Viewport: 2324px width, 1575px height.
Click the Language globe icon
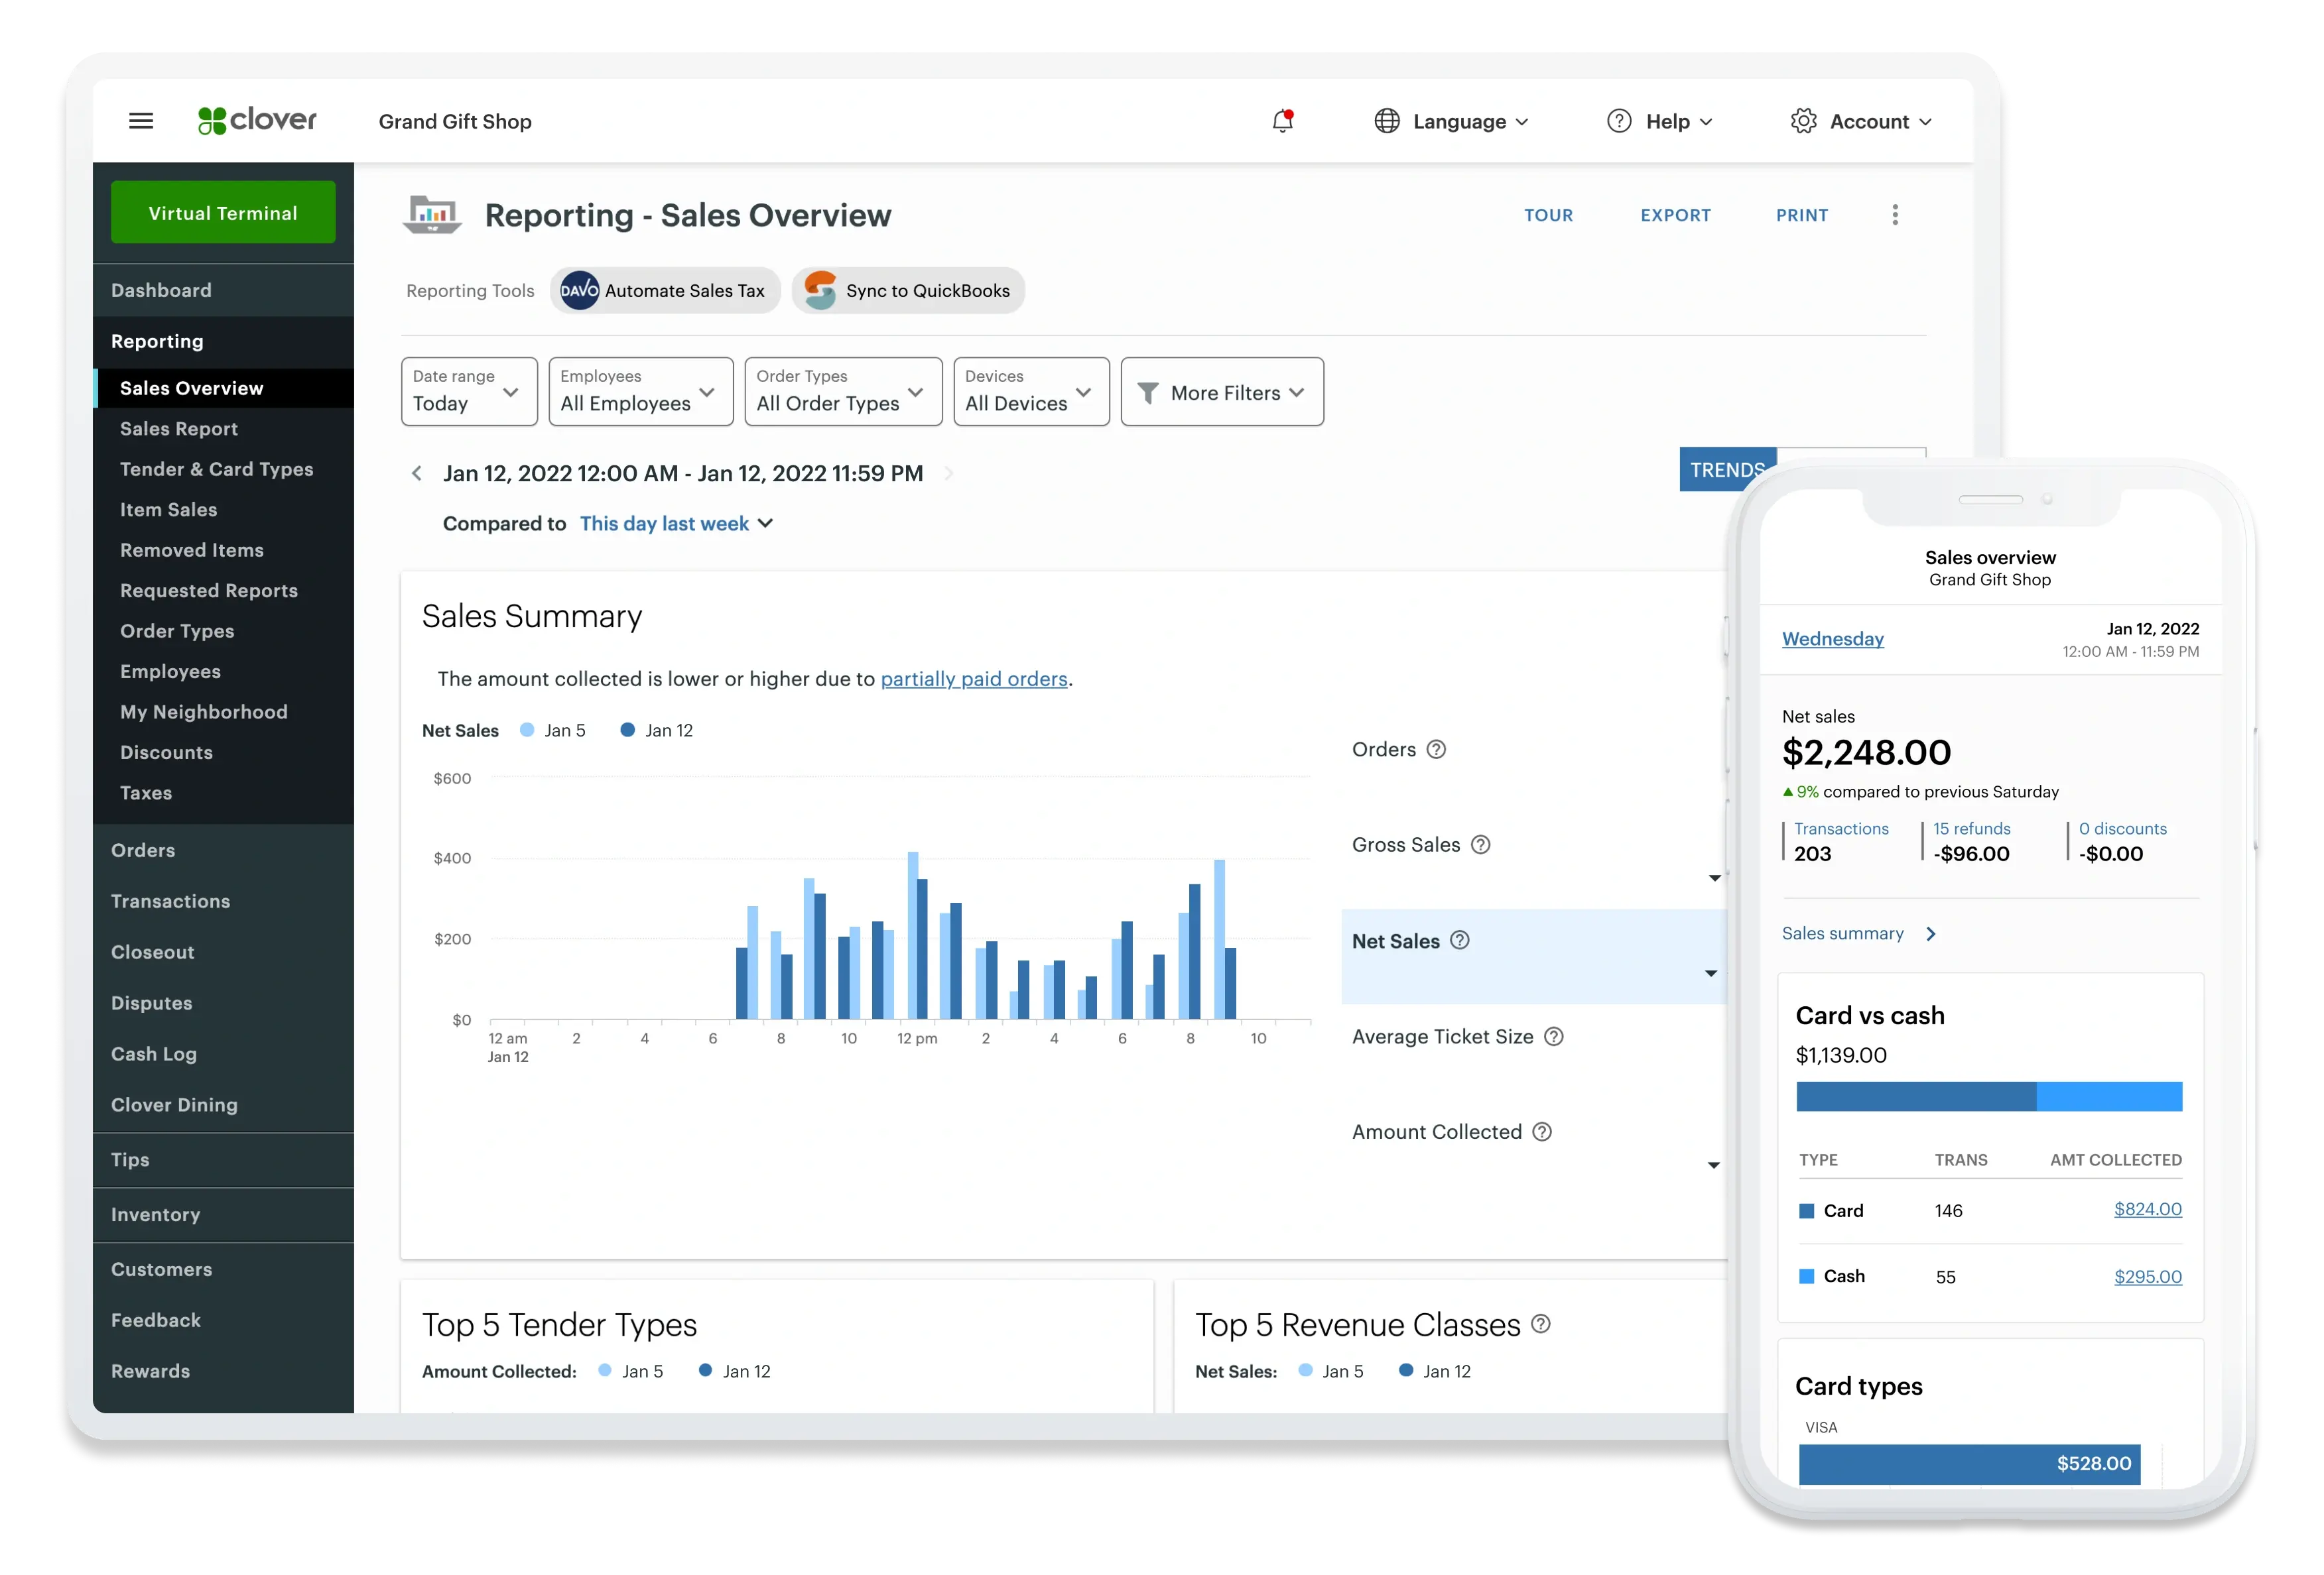1387,120
